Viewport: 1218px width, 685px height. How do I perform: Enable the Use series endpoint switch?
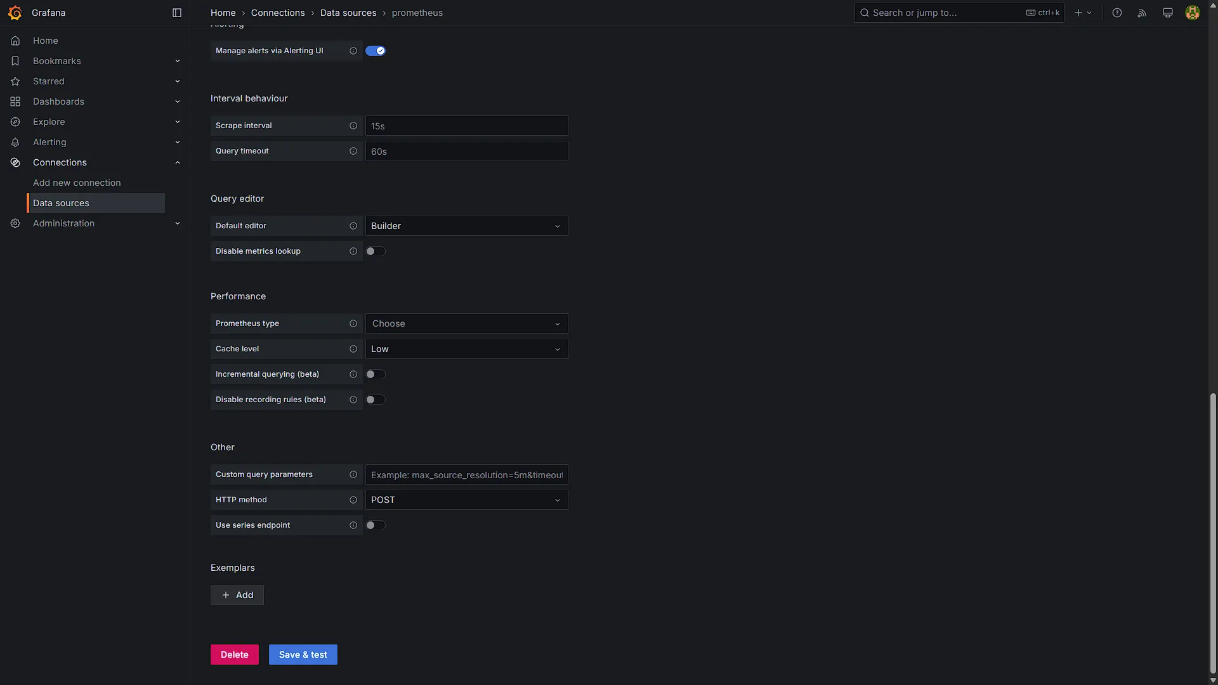[x=376, y=525]
